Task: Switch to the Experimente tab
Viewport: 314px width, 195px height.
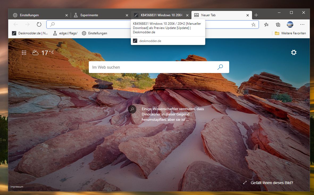Action: click(101, 15)
